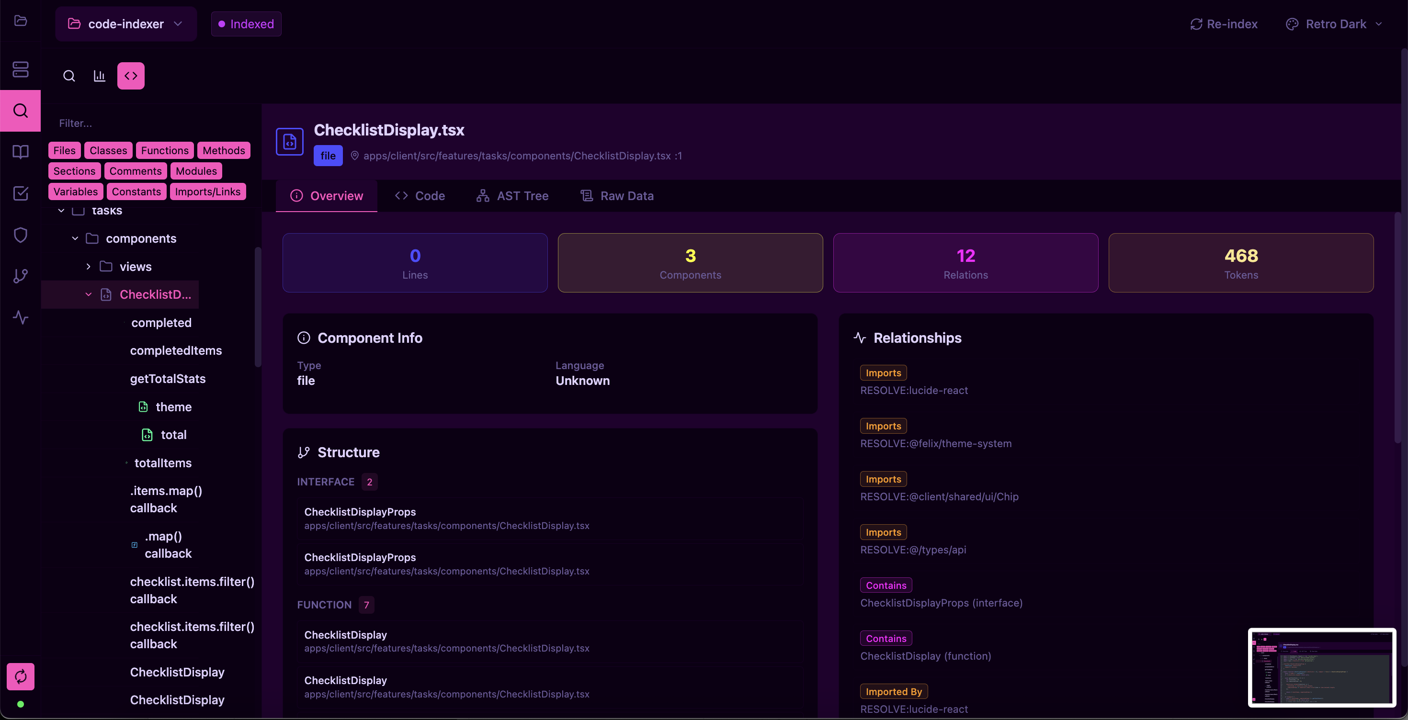This screenshot has height=720, width=1408.
Task: Select the bar chart stats view icon
Action: tap(100, 76)
